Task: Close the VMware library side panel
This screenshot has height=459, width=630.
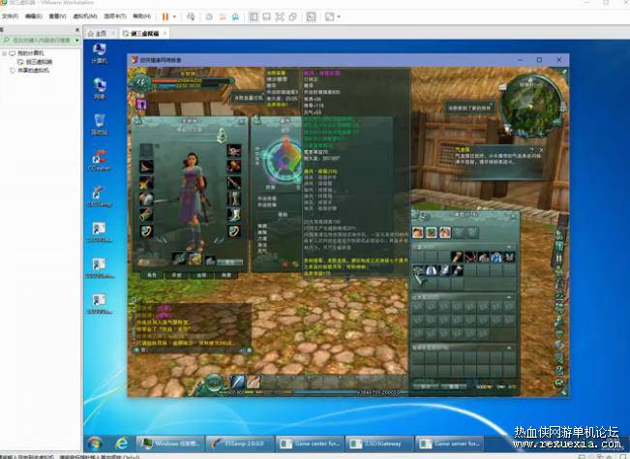Action: pos(77,30)
